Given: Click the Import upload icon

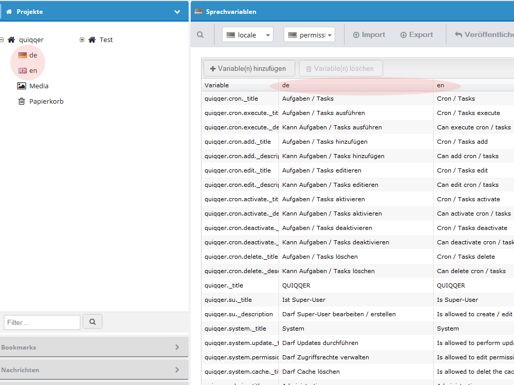Looking at the screenshot, I should 356,35.
